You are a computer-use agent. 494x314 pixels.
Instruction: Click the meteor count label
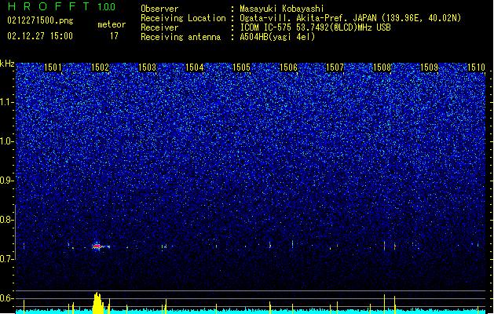112,24
